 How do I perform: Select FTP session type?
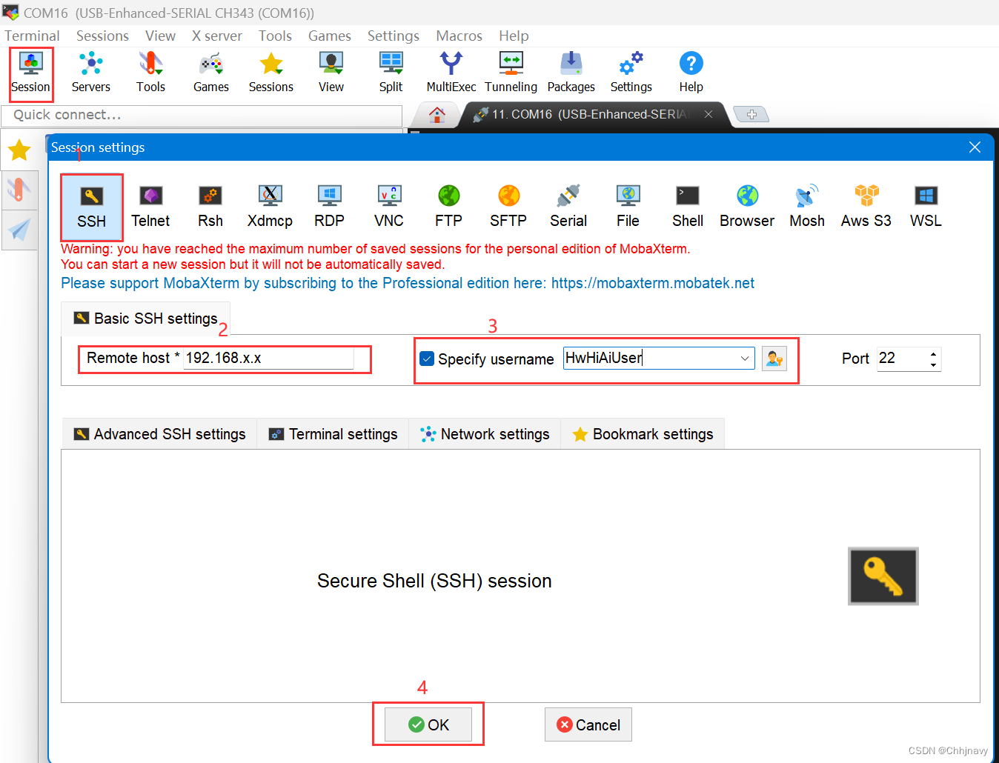pos(449,207)
